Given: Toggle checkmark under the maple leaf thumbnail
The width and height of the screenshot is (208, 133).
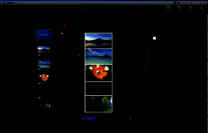Looking at the screenshot, I should (x=40, y=83).
